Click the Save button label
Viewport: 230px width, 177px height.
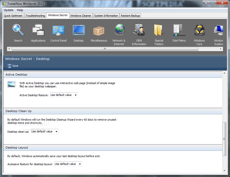15,66
